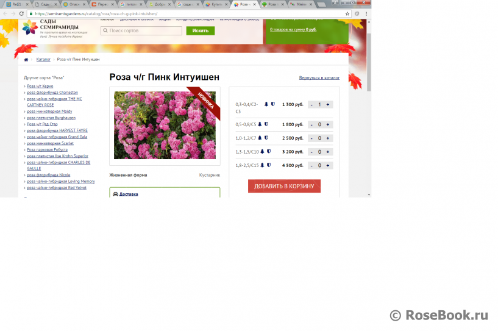Click tree icon in the 0,5-0,8/C5 row
Image resolution: width=498 pixels, height=331 pixels.
click(x=260, y=124)
